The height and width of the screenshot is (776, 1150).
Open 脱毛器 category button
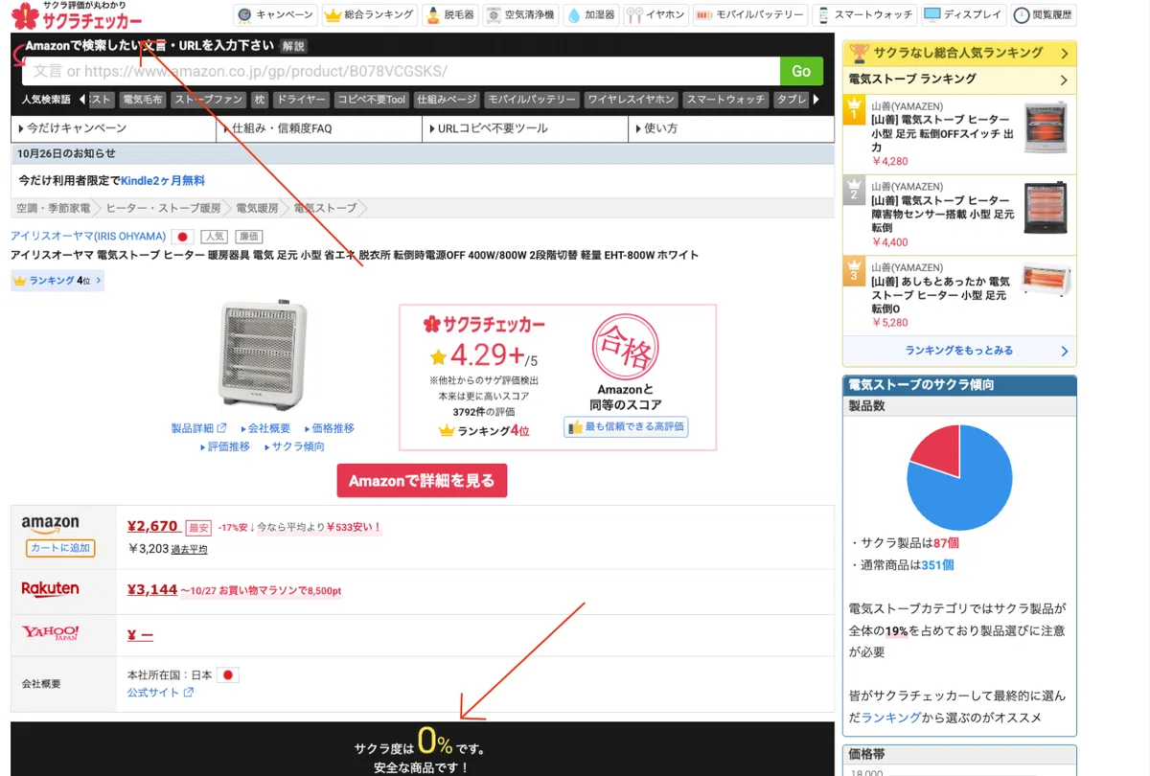coord(449,15)
